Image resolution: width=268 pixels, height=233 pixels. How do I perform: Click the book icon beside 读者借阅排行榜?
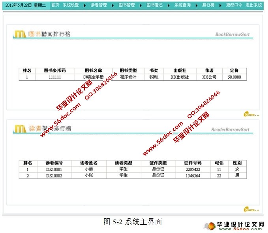point(20,129)
